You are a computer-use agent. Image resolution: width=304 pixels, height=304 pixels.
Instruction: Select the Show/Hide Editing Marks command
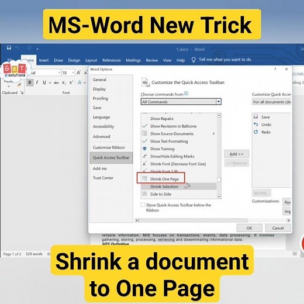pyautogui.click(x=179, y=156)
